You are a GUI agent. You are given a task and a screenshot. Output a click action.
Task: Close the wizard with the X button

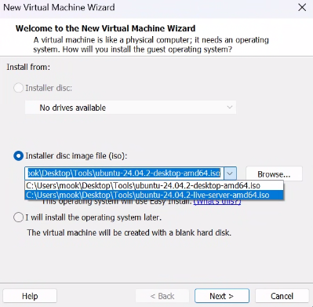click(302, 7)
